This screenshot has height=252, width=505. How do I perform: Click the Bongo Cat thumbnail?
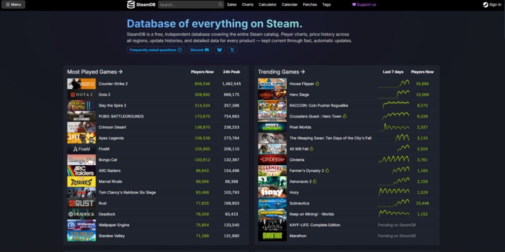coord(81,160)
